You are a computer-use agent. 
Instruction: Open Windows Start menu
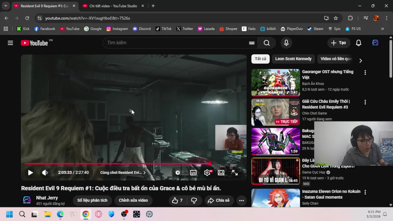tap(10, 214)
